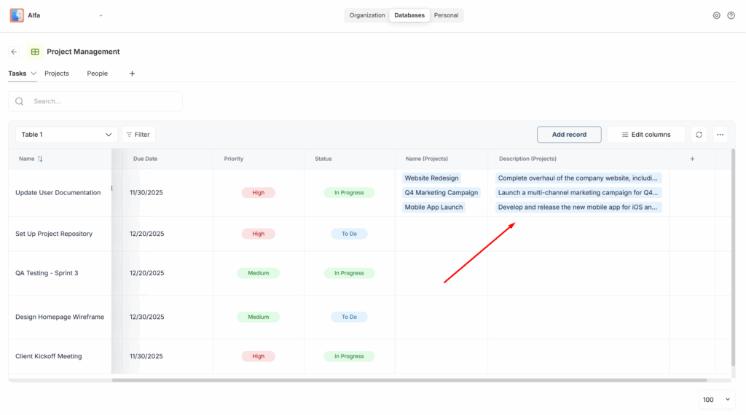This screenshot has width=746, height=415.
Task: Click the Alfa workspace logo
Action: [17, 15]
